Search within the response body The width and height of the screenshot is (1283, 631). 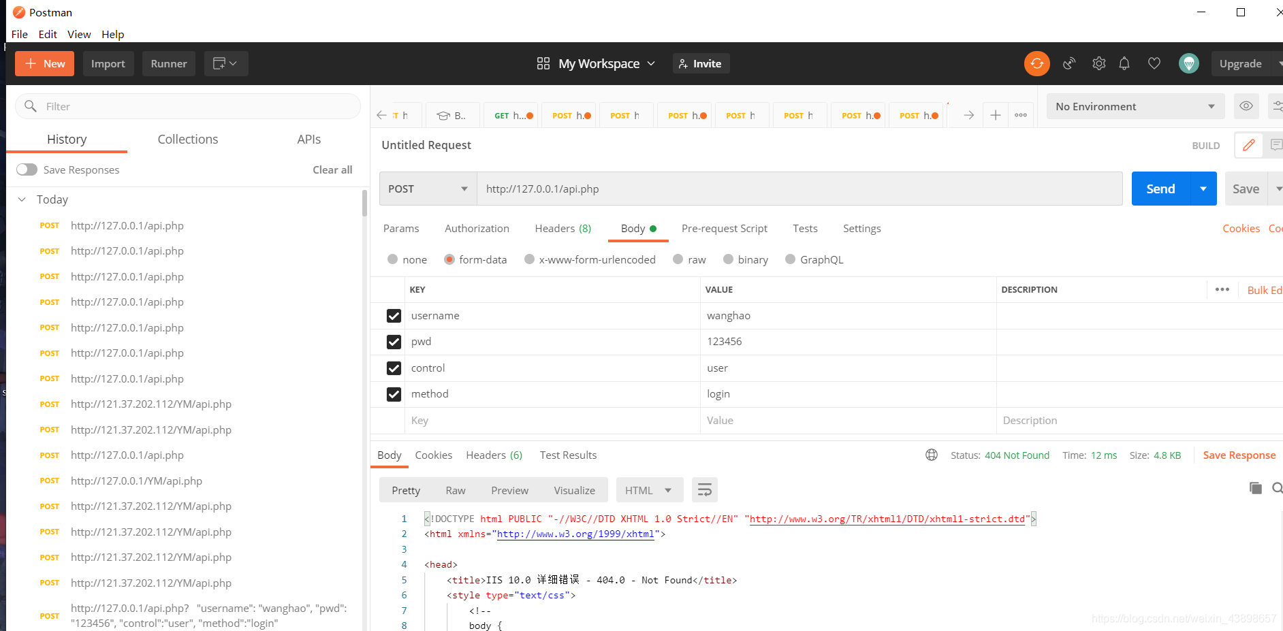[1278, 487]
